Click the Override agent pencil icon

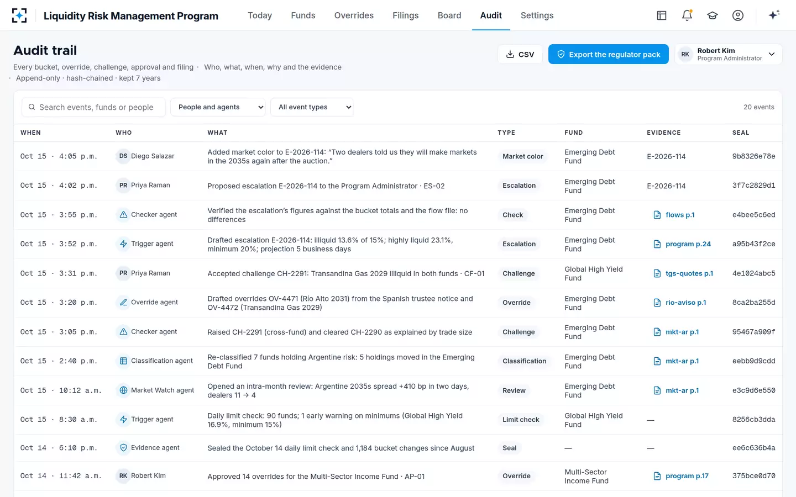click(x=123, y=303)
